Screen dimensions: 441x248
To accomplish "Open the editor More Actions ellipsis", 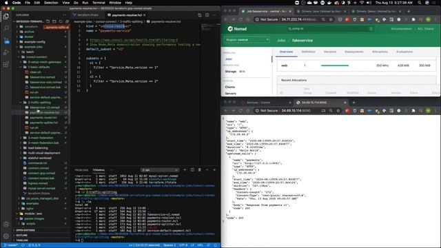I will coord(214,15).
